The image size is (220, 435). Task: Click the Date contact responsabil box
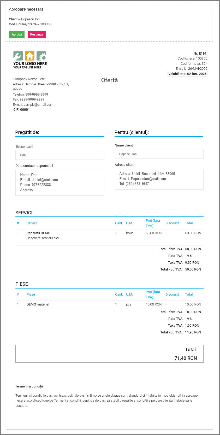tap(60, 183)
